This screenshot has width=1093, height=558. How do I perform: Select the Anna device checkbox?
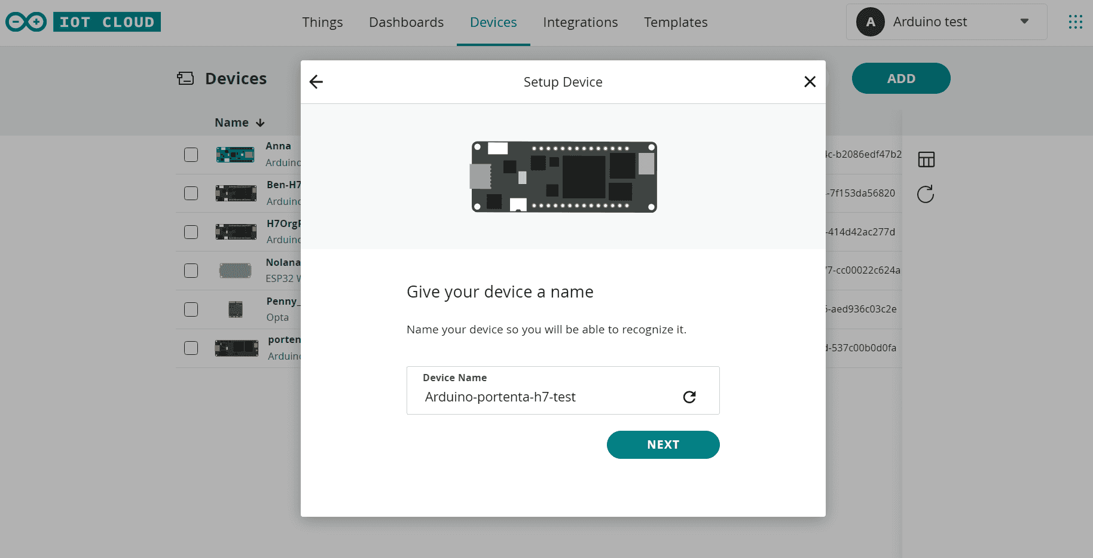coord(191,155)
